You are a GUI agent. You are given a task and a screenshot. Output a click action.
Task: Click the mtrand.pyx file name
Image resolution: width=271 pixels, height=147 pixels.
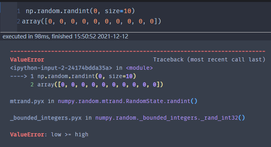coord(27,101)
